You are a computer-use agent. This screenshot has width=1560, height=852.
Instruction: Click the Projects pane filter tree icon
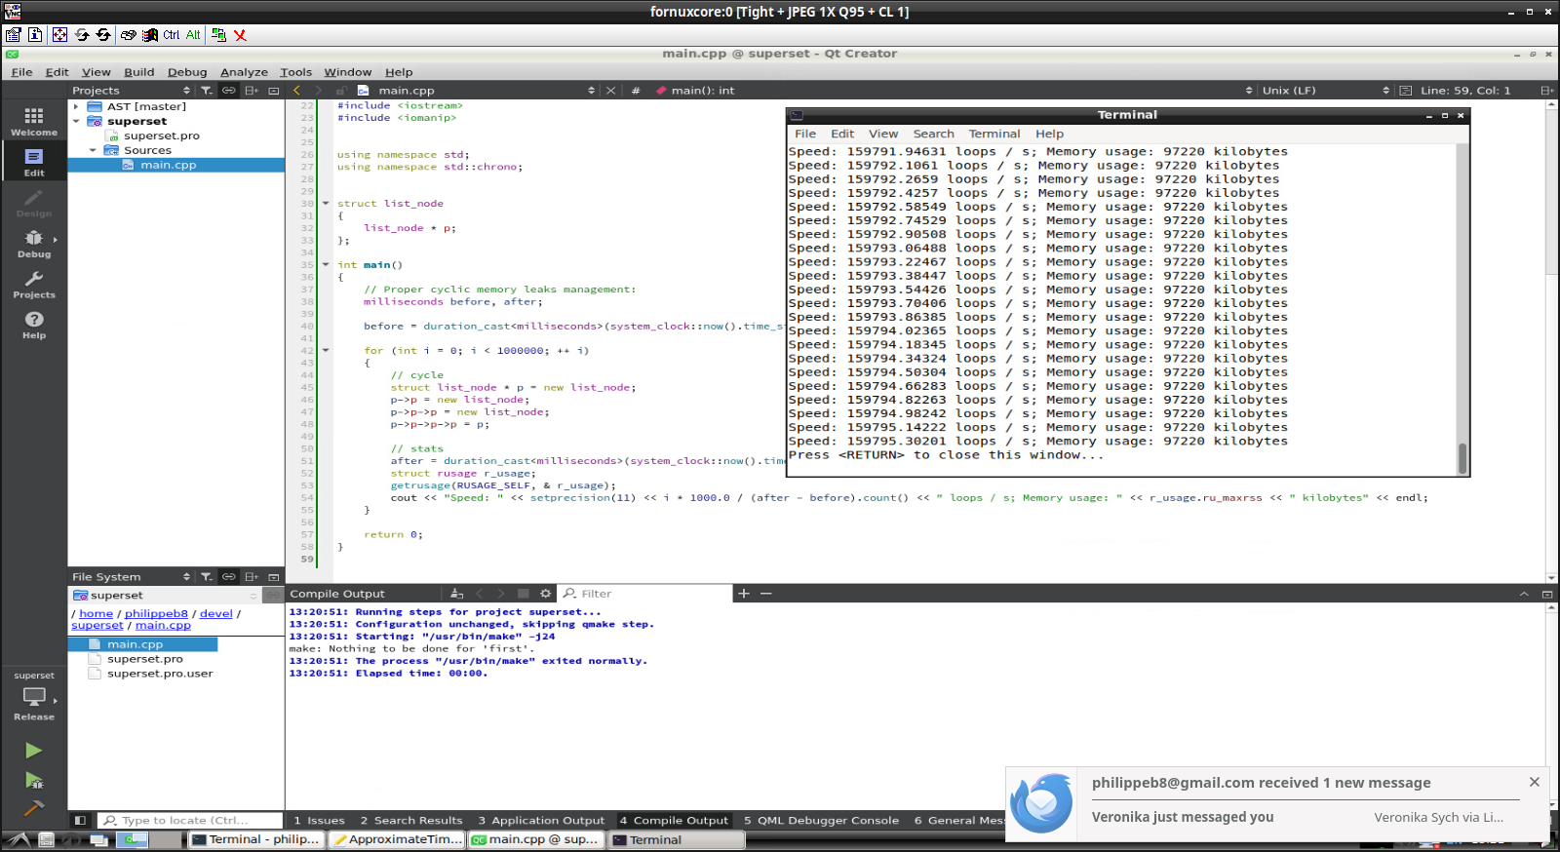[x=207, y=91]
